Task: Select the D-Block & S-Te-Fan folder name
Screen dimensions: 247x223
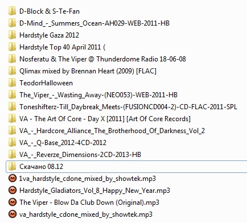Action: click(x=50, y=11)
